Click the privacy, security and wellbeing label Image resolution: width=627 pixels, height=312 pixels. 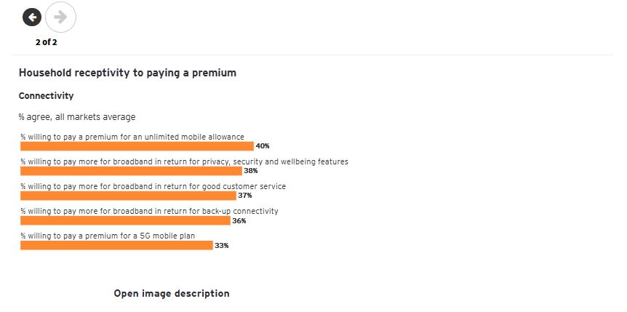tap(184, 161)
